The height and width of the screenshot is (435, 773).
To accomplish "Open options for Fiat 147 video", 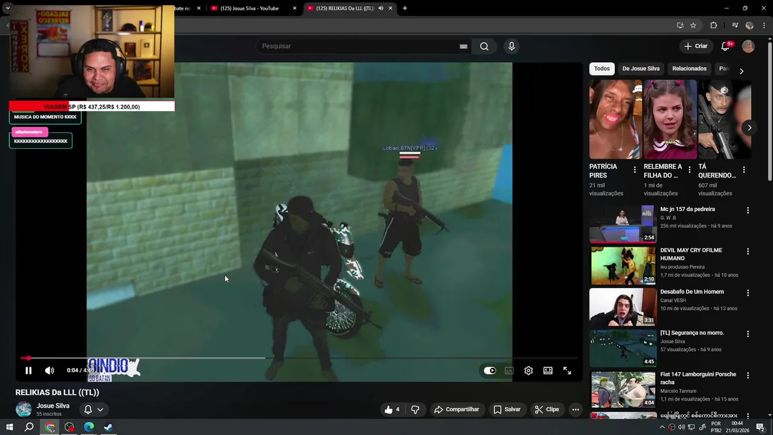I will [748, 376].
